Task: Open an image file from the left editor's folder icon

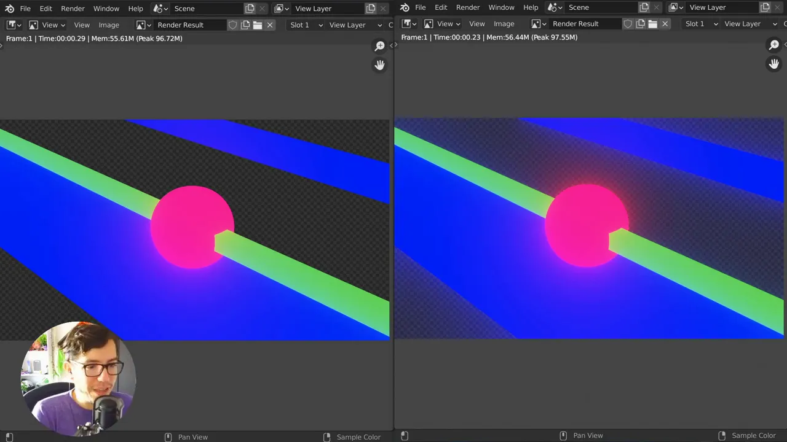Action: 258,25
